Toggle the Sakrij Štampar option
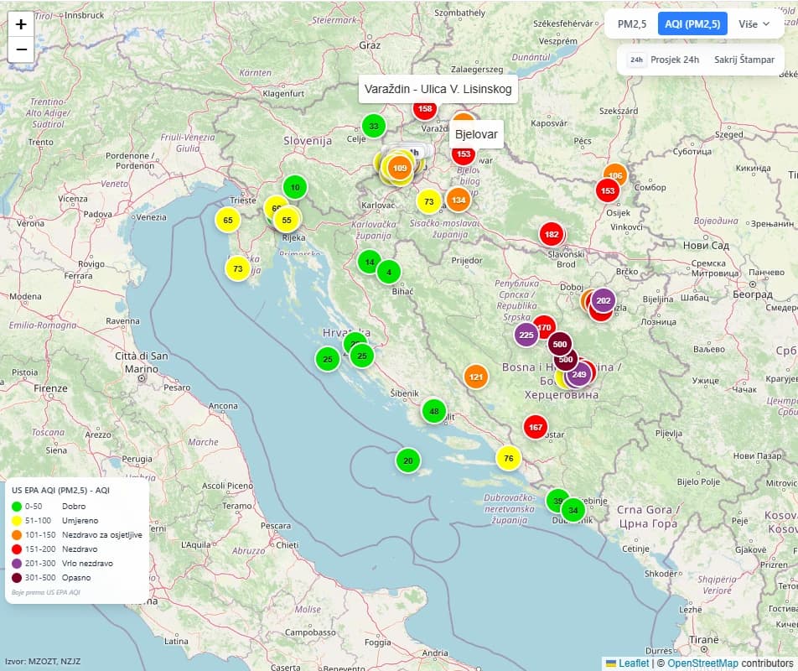Viewport: 798px width, 671px height. [744, 60]
